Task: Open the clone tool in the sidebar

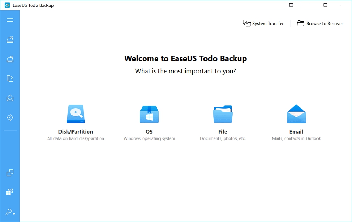Action: pos(10,173)
